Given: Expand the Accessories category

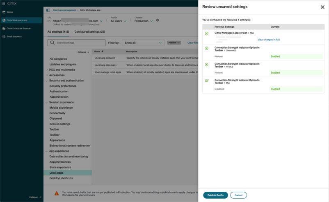Looking at the screenshot, I should click(47, 75).
